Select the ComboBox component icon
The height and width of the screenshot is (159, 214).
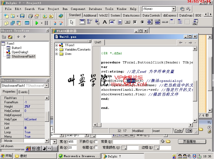click(x=157, y=22)
